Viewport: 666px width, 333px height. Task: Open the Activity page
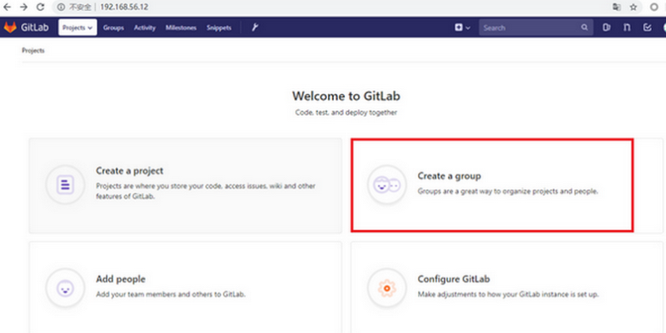[x=145, y=27]
